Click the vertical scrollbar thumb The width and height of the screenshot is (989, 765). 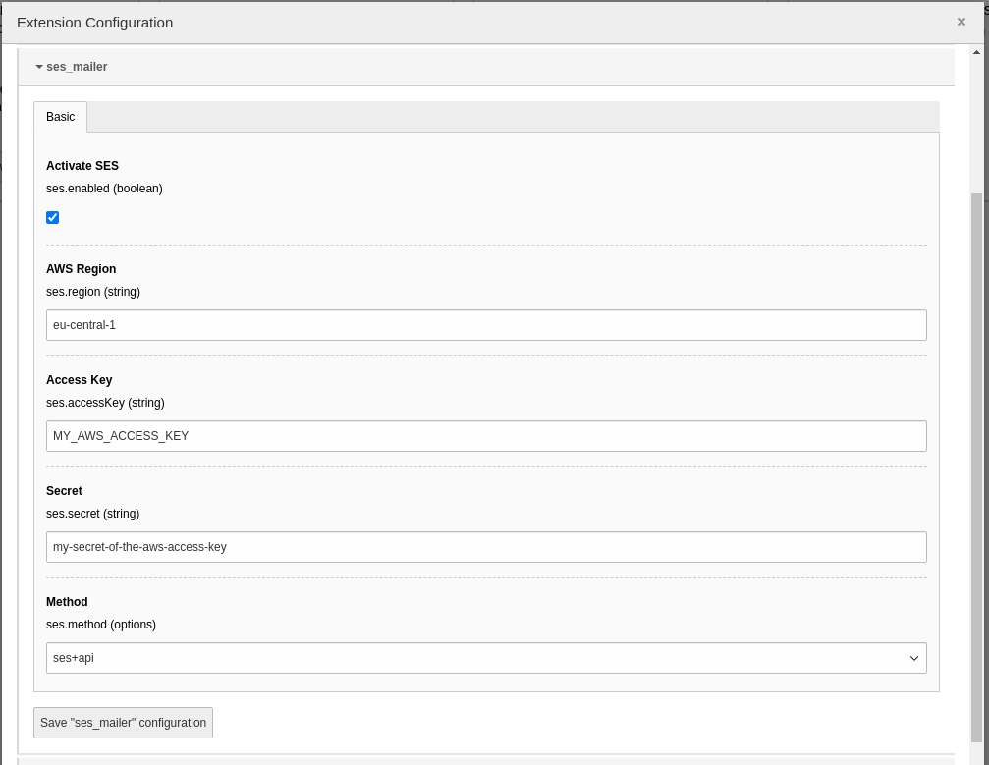point(976,466)
